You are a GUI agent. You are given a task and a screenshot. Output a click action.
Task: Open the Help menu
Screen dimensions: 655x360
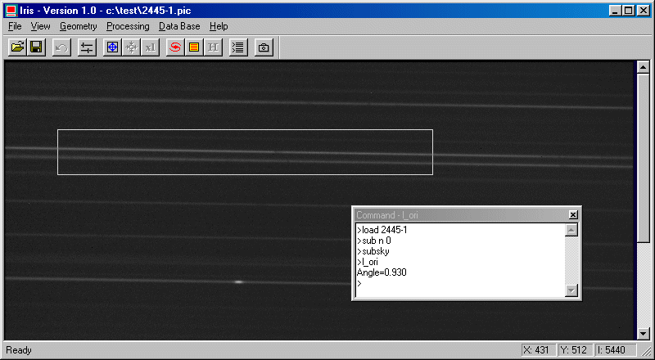[x=219, y=26]
